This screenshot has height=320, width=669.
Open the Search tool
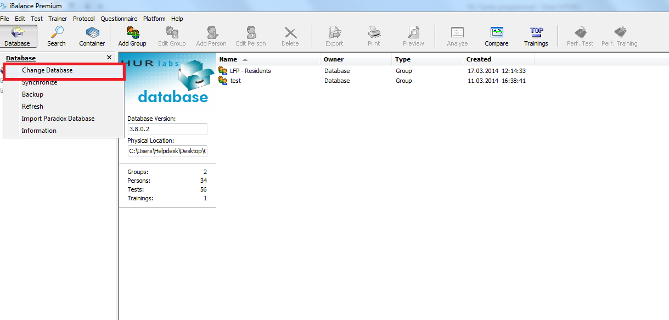(56, 36)
